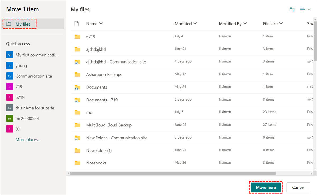The image size is (317, 195).
Task: Open the More places link
Action: 28,140
